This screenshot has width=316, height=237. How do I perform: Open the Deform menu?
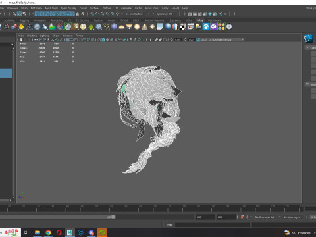point(107,8)
